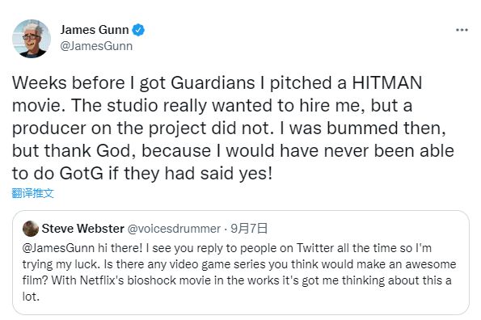Click "lot." ending the quoted tweet
481x320 pixels.
point(31,297)
